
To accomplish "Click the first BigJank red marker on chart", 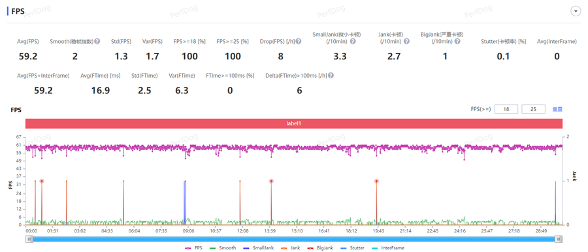I will (42, 181).
